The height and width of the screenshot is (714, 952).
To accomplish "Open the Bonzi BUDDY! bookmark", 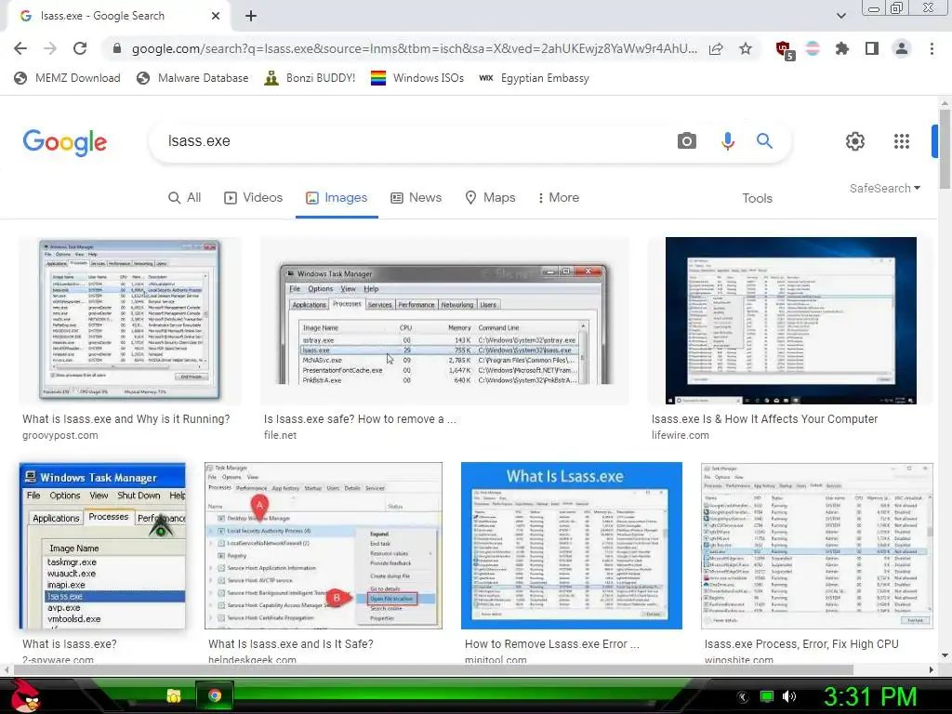I will [x=310, y=78].
